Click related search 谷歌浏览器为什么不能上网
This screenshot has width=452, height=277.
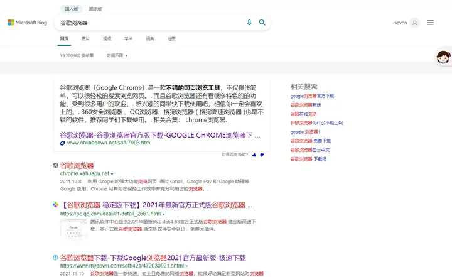pos(317,123)
